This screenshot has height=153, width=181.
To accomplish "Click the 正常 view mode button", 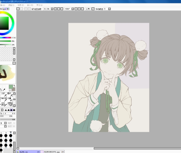I will tap(88, 9).
